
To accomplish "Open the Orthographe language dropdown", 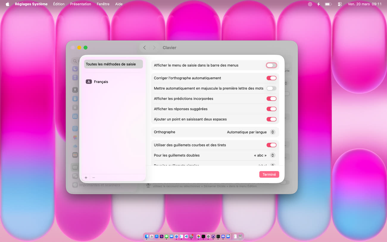I will pyautogui.click(x=272, y=132).
